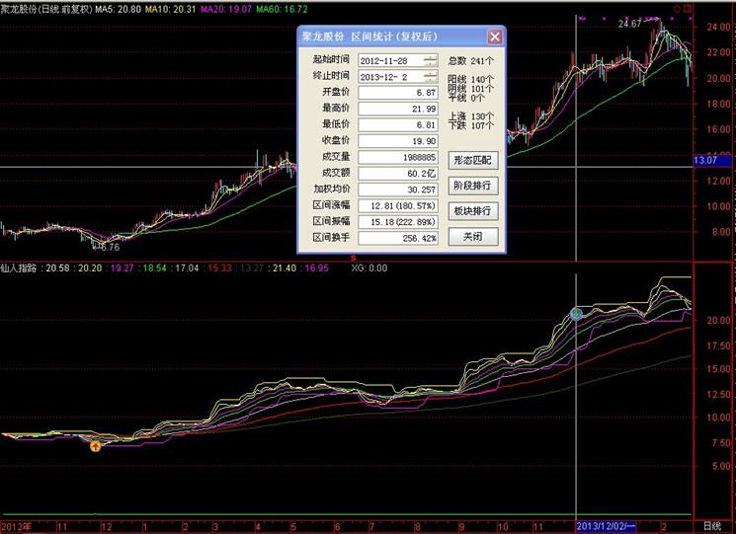Click the 阴线 101个 text
736x534 pixels.
pos(471,88)
